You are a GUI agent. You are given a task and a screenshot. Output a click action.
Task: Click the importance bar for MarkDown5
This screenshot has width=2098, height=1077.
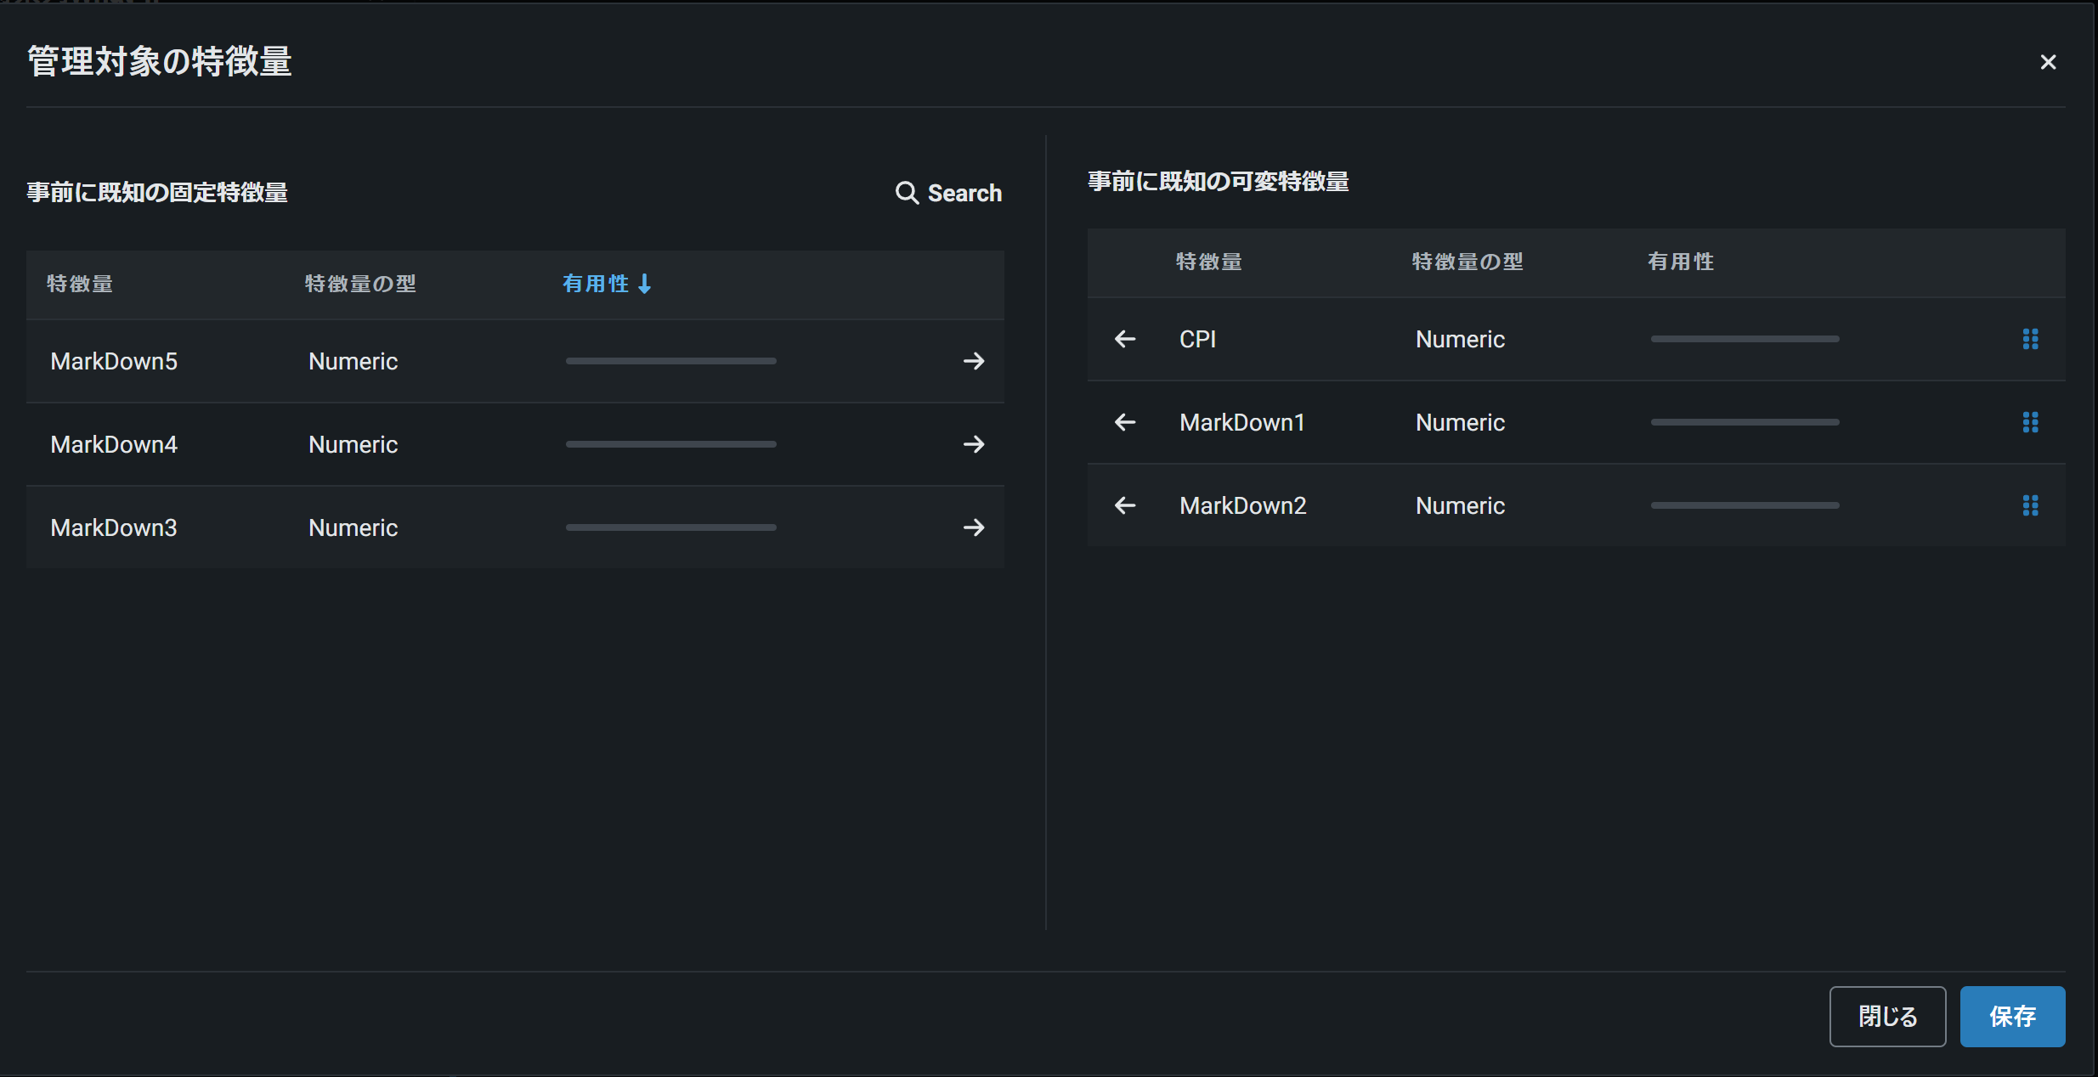coord(670,361)
